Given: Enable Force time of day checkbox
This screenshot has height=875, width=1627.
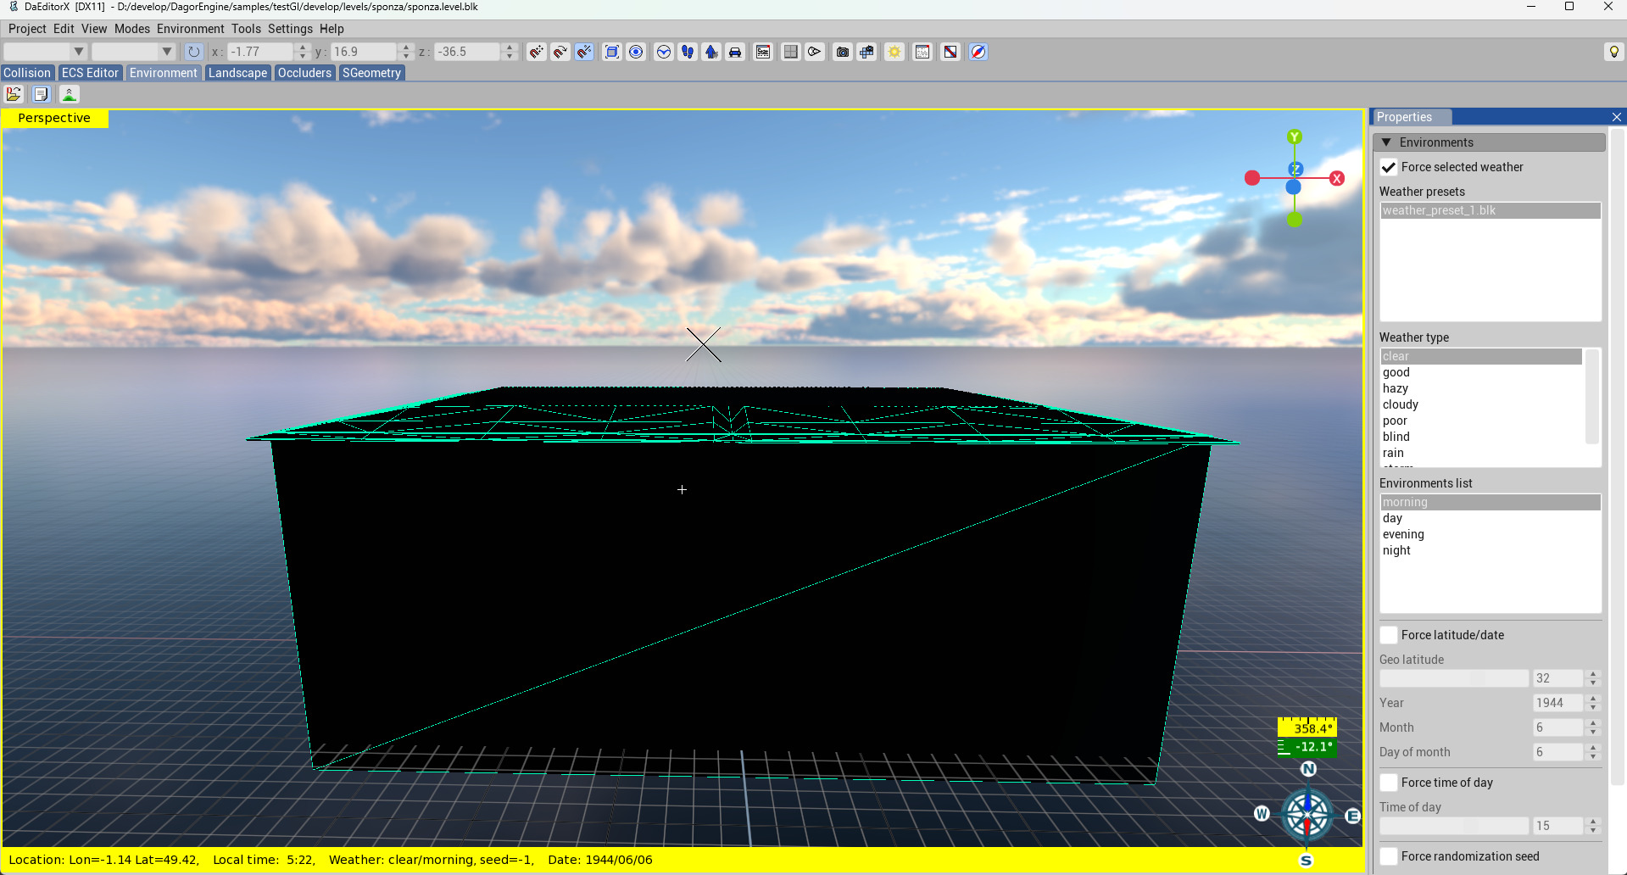Looking at the screenshot, I should [x=1389, y=783].
